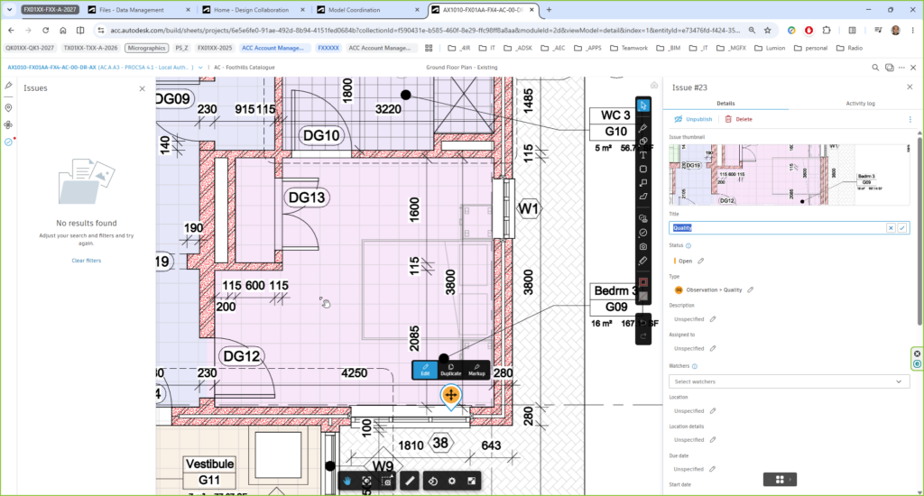The width and height of the screenshot is (924, 496).
Task: Edit the Due date pencil icon
Action: 713,470
